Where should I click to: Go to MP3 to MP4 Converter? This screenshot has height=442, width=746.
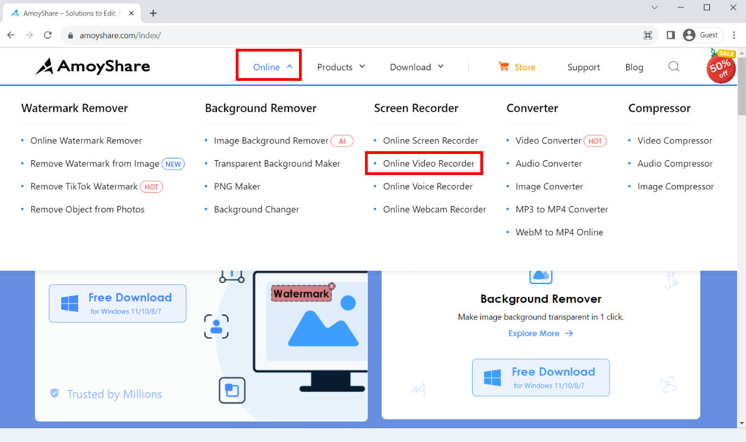pyautogui.click(x=562, y=209)
